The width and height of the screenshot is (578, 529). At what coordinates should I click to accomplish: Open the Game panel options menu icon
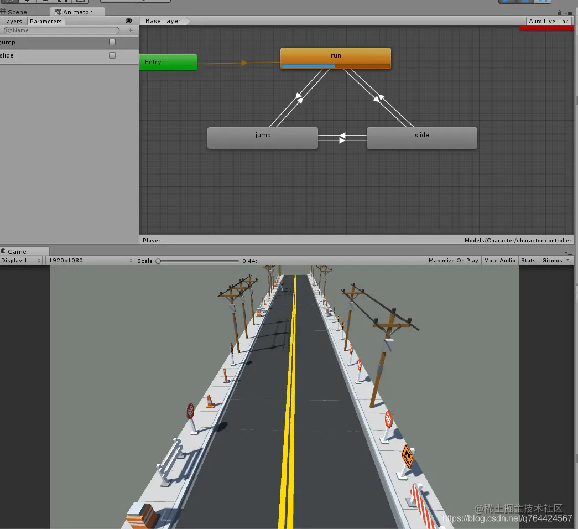[x=570, y=253]
